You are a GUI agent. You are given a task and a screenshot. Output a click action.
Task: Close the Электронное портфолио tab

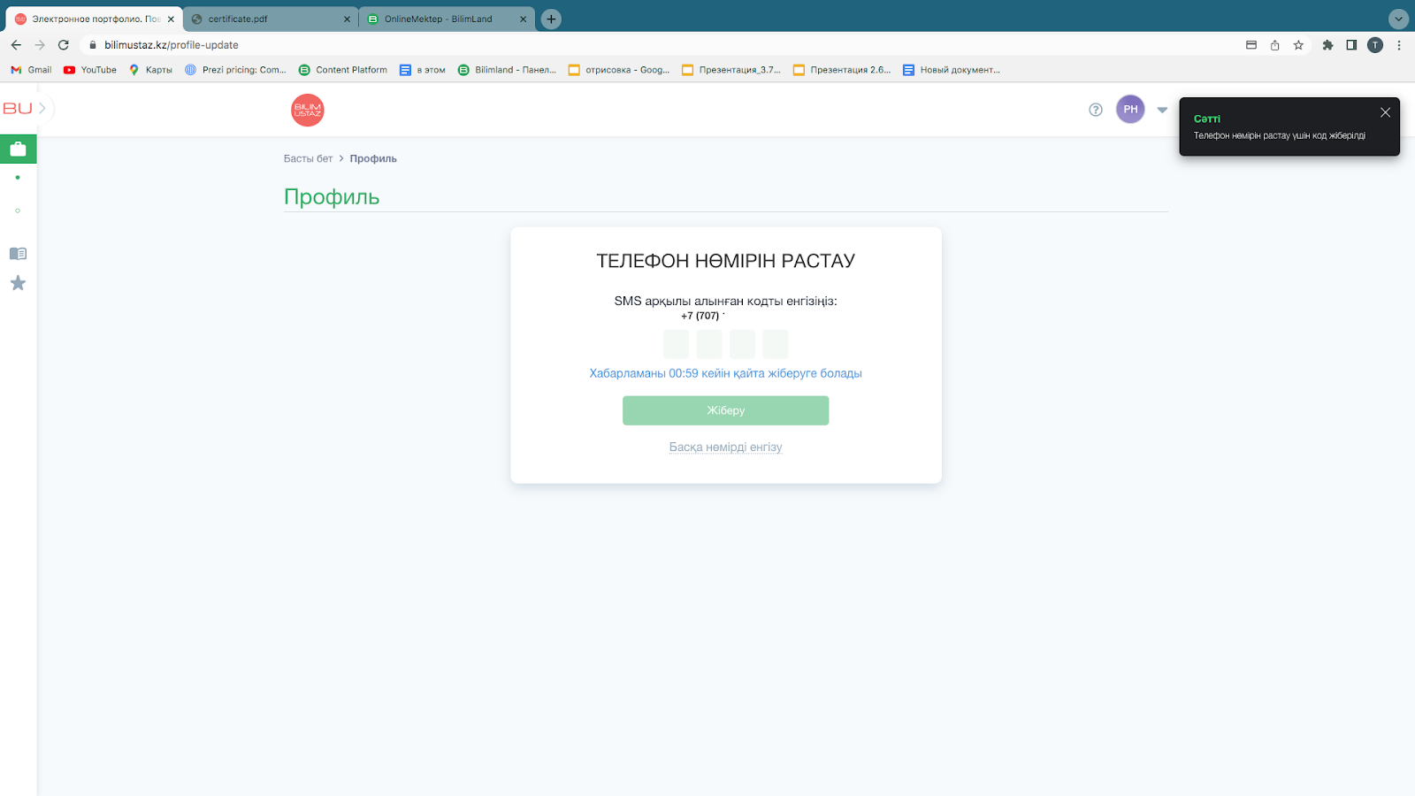point(171,19)
